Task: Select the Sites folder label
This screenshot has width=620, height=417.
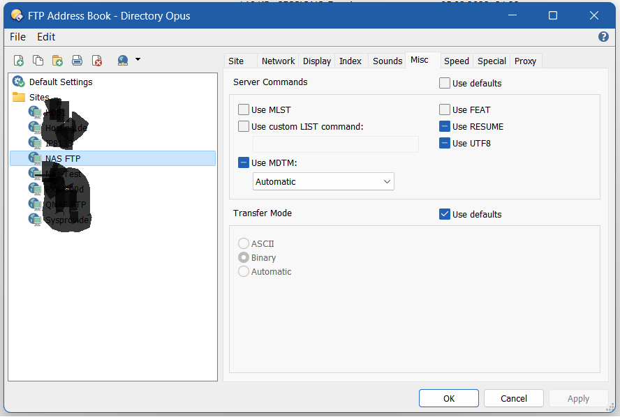Action: [39, 97]
